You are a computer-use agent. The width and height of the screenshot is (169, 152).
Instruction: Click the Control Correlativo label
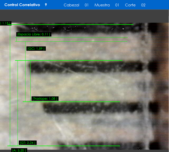point(22,5)
